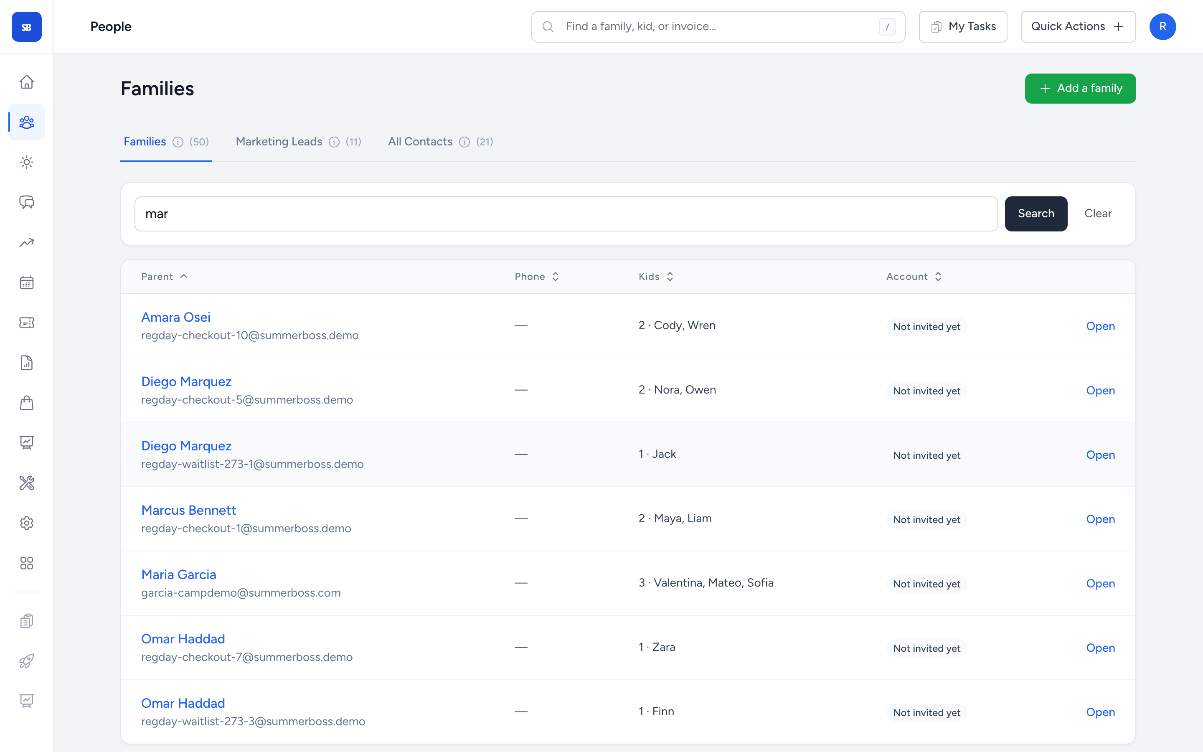Open the Home sidebar icon
Viewport: 1203px width, 752px height.
click(26, 81)
